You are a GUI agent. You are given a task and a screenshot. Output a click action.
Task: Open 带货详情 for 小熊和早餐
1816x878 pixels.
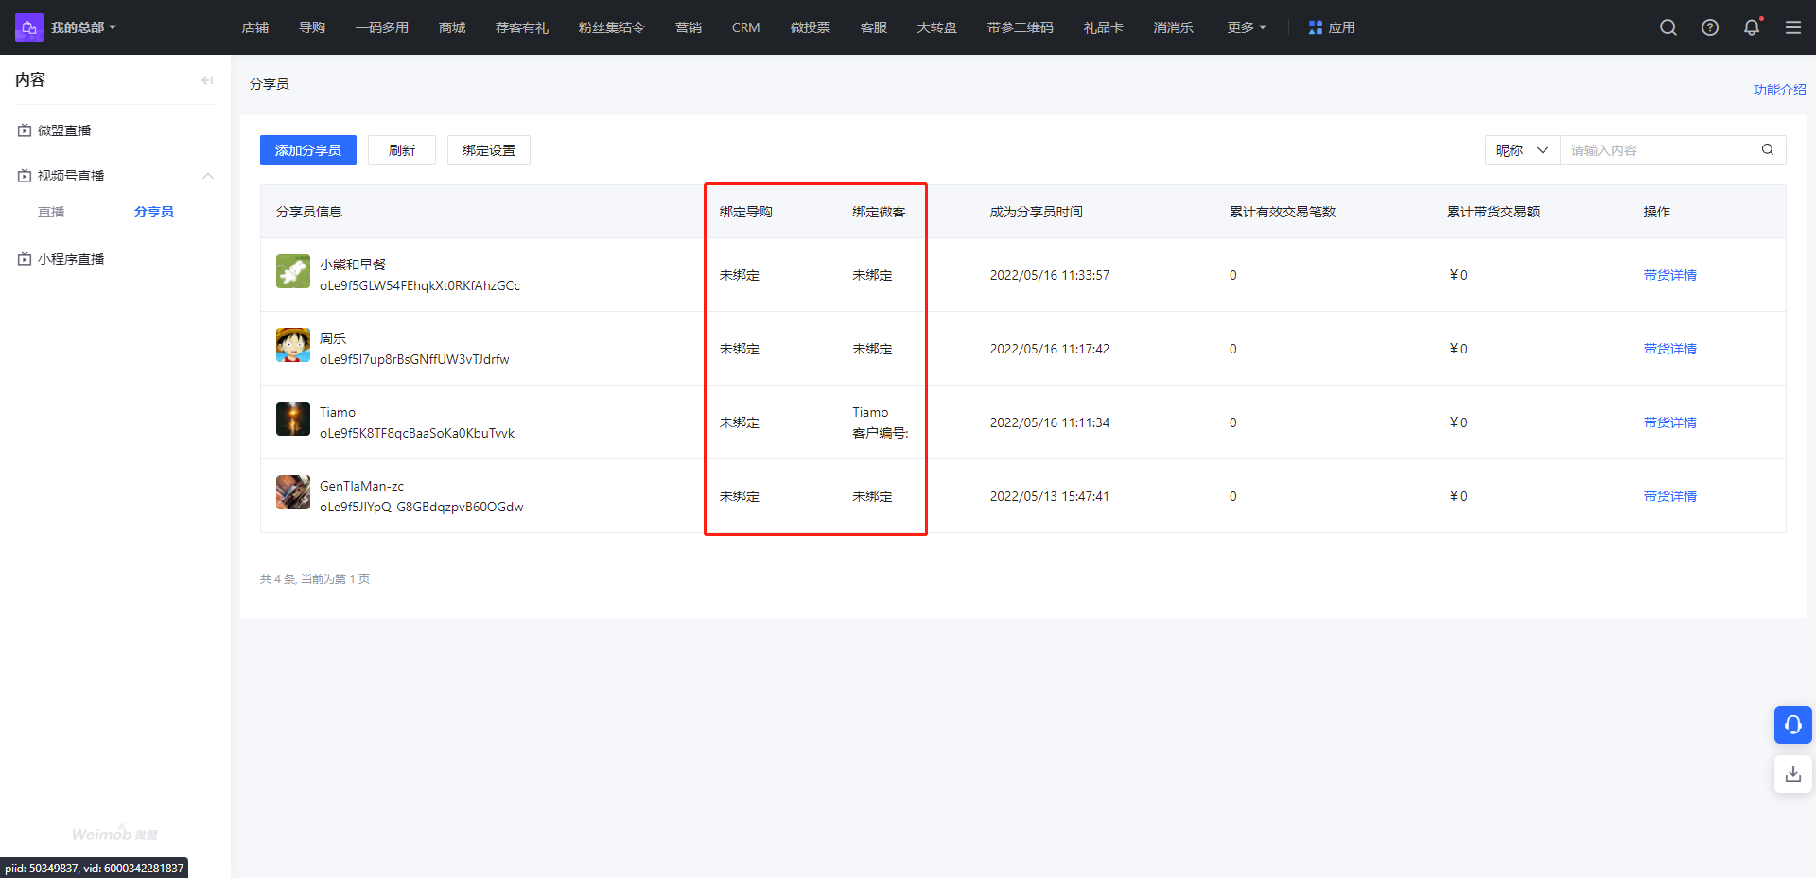(1670, 275)
